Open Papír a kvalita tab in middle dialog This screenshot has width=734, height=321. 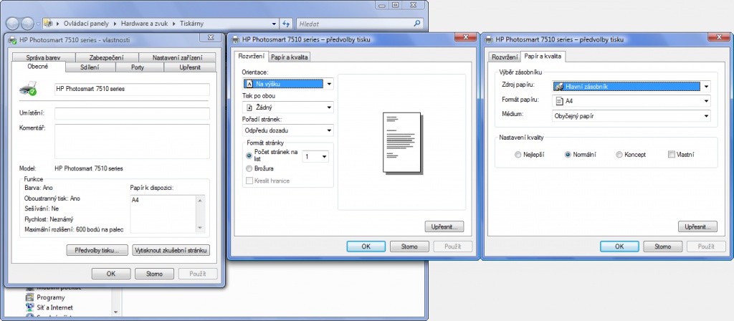[290, 57]
